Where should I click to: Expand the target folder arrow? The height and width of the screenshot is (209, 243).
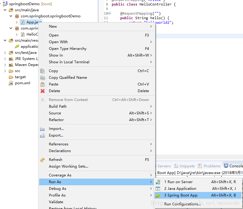pos(5,77)
